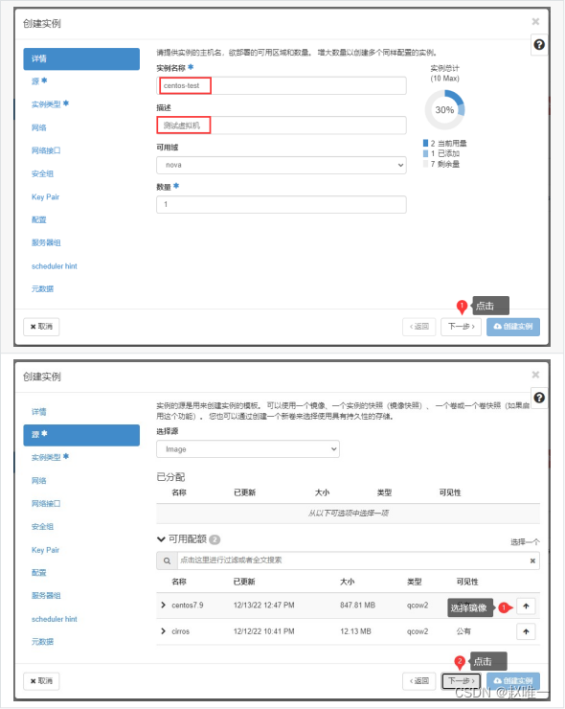The image size is (565, 709).
Task: Click the 数量 input field
Action: click(x=282, y=204)
